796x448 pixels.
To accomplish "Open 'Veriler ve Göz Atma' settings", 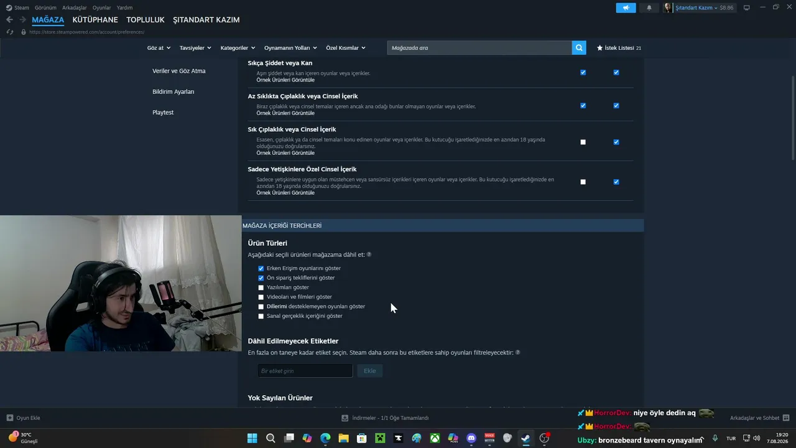I will click(179, 71).
